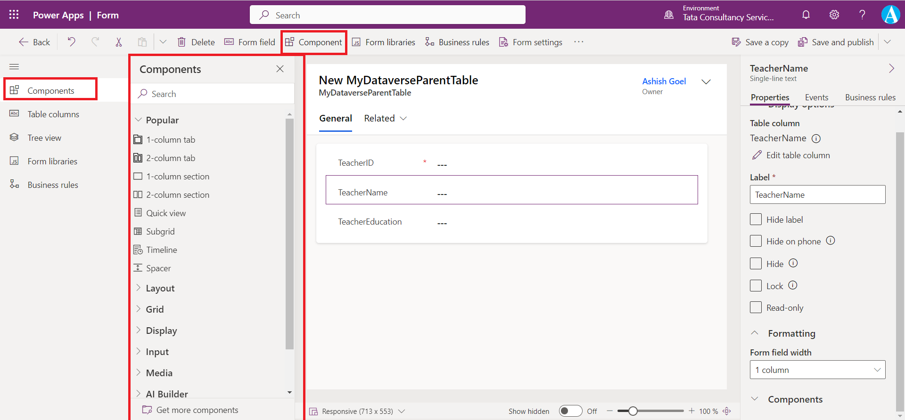Switch to the Events tab
This screenshot has height=420, width=905.
point(816,97)
